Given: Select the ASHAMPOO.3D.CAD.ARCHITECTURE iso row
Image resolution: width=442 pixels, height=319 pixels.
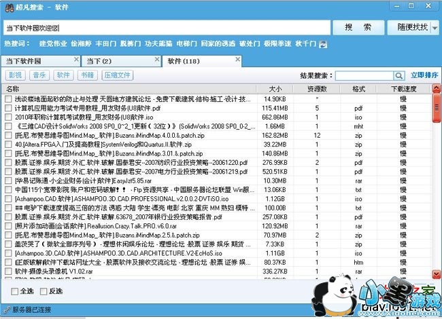Looking at the screenshot, I should point(216,253).
